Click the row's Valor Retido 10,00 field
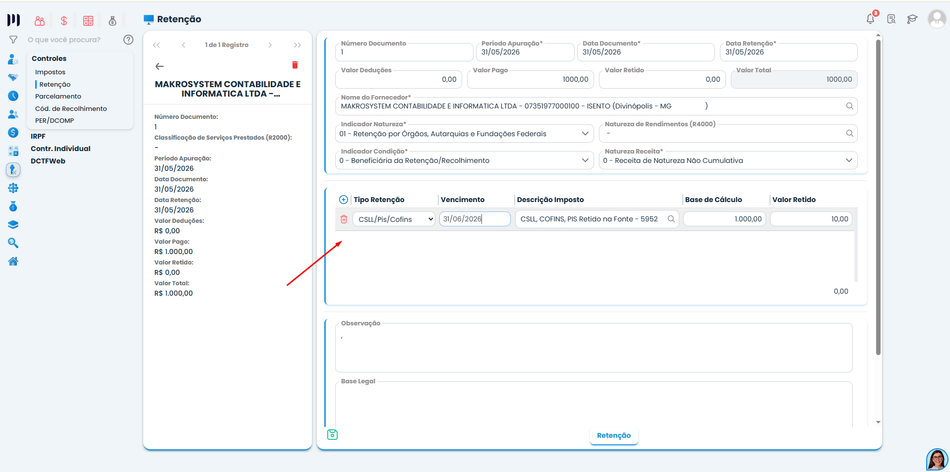This screenshot has width=950, height=472. 811,219
